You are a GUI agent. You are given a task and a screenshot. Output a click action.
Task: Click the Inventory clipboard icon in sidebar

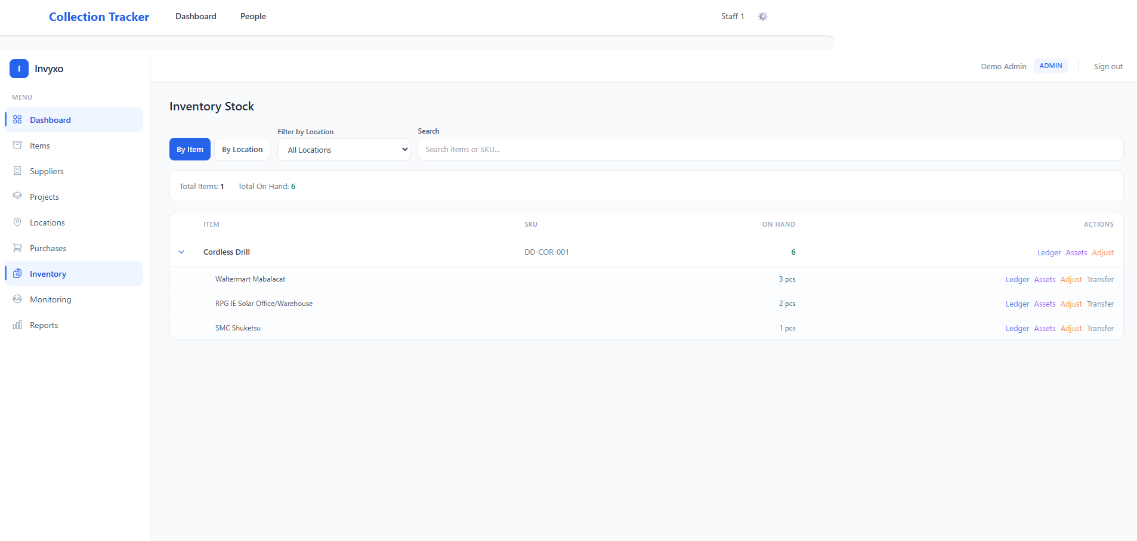click(x=17, y=273)
